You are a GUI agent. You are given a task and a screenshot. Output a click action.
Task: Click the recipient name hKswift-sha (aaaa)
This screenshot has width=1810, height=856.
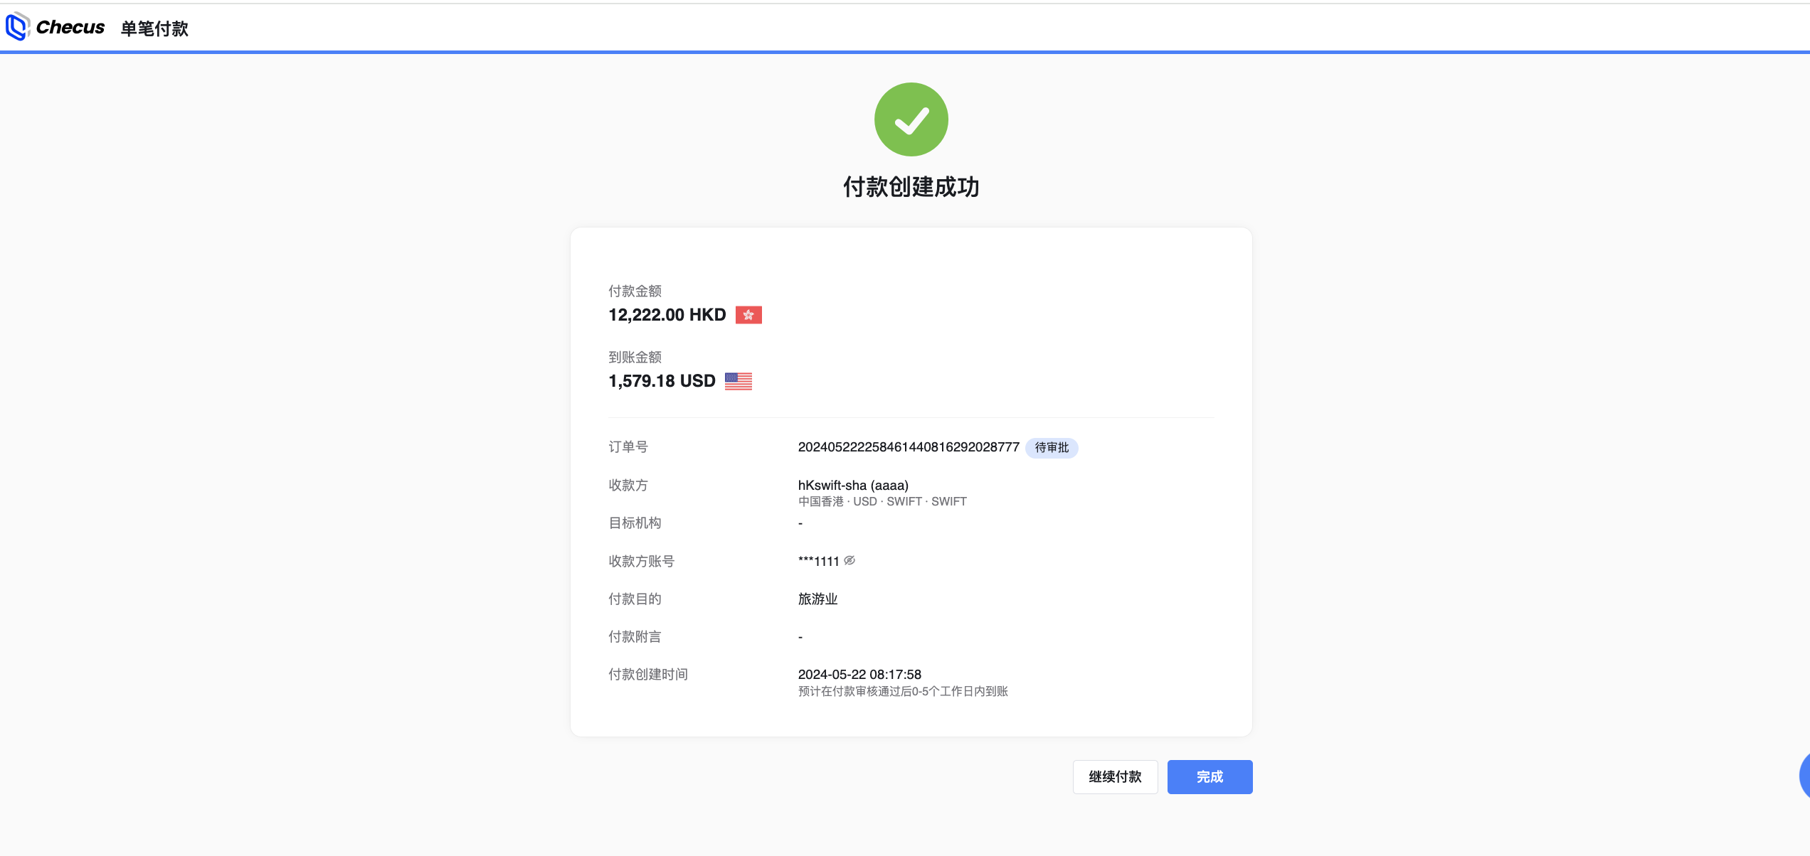point(853,486)
